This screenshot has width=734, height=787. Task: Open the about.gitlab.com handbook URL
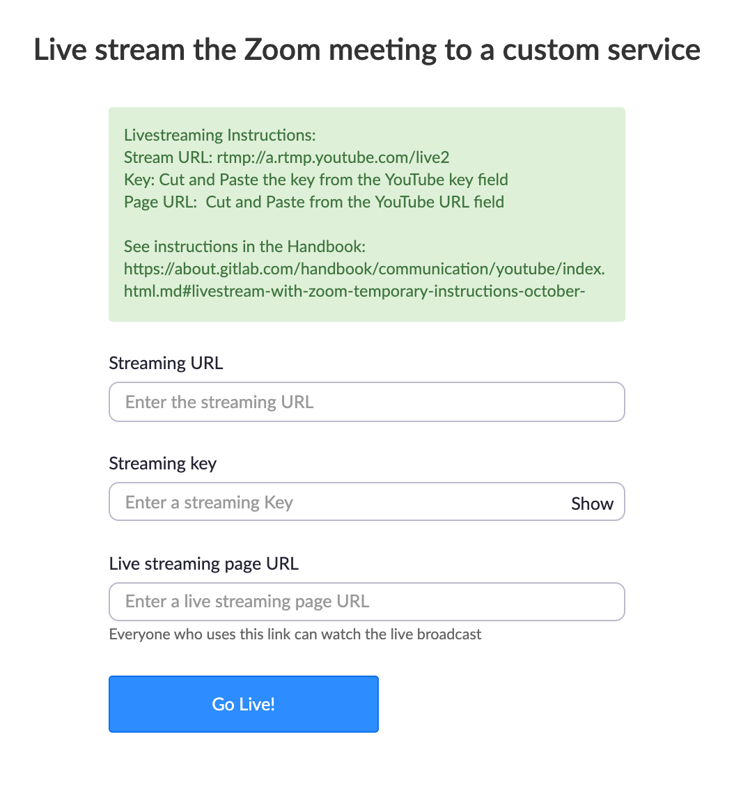(x=364, y=269)
